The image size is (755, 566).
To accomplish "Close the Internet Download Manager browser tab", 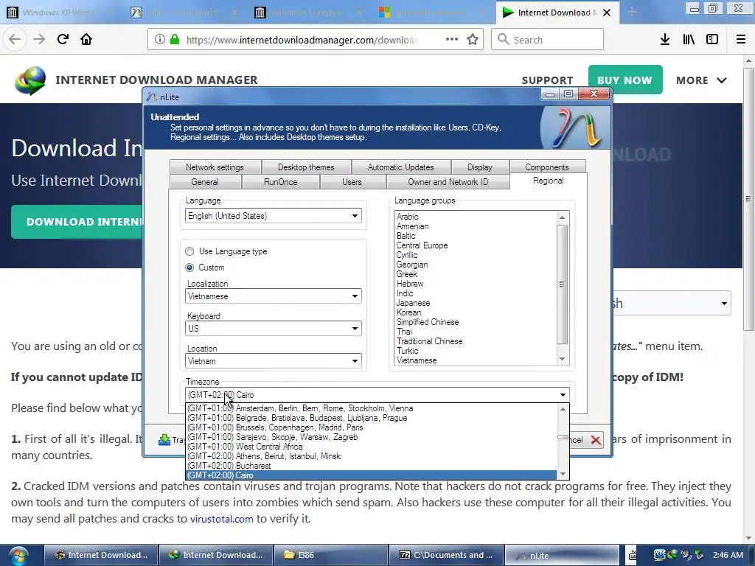I will pos(607,13).
